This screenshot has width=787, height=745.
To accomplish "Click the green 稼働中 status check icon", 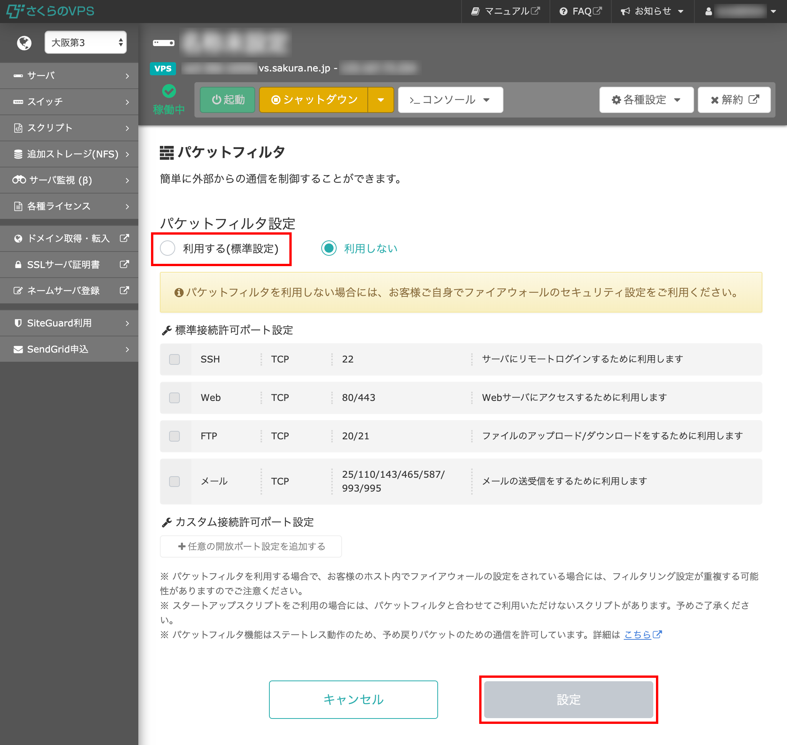I will [x=169, y=91].
